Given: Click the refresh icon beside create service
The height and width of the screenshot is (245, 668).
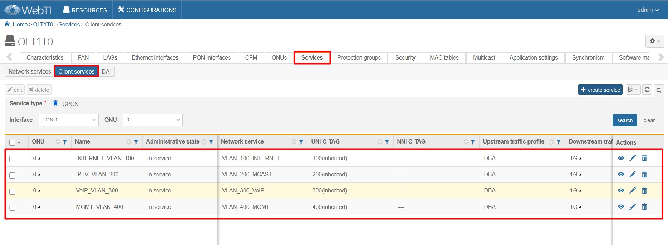Looking at the screenshot, I should point(647,90).
